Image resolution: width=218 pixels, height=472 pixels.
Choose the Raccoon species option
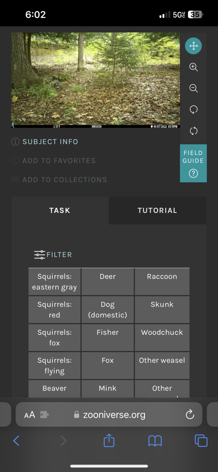[162, 282]
